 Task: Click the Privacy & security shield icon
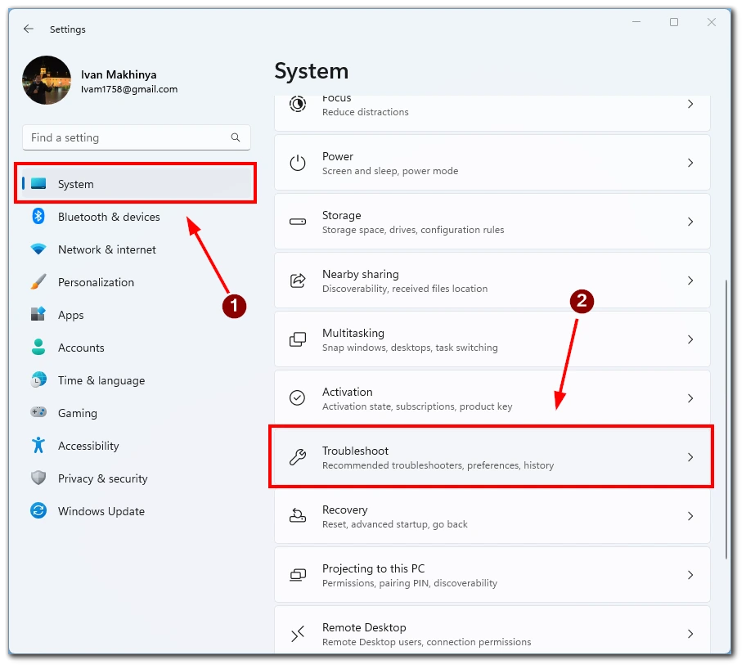pos(38,478)
